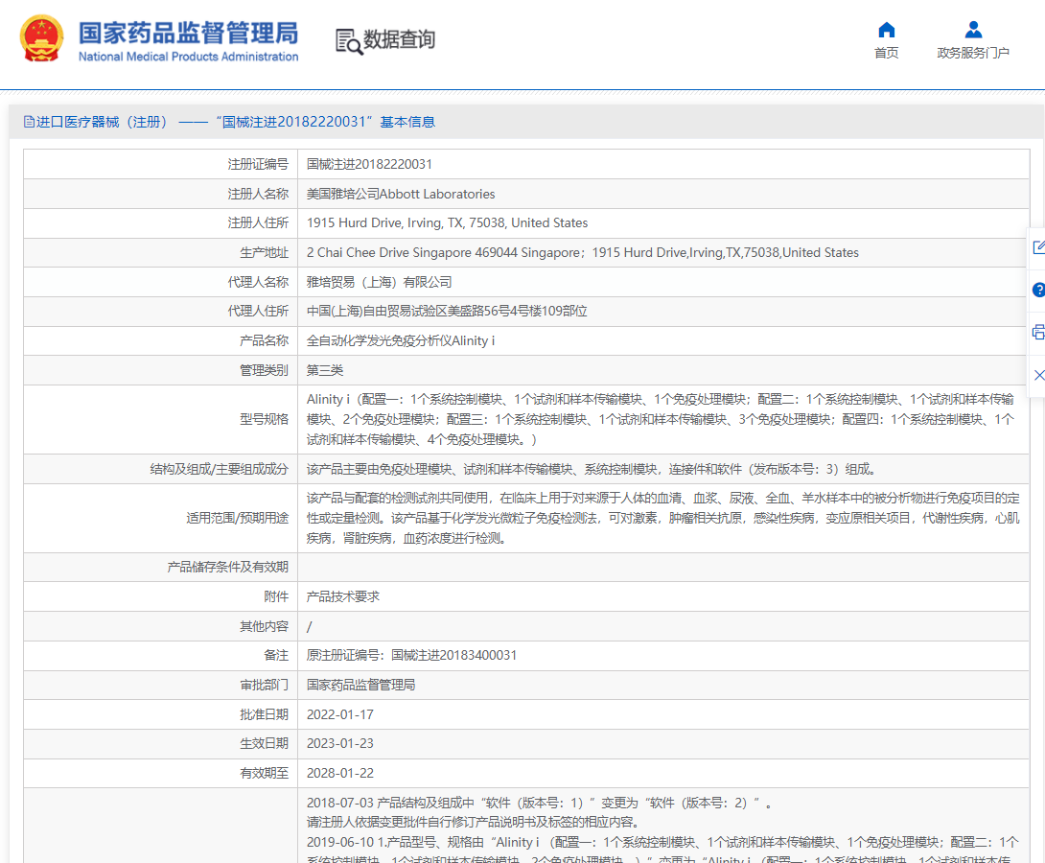Select product name 全自动化学发光免疫分析仪Alinity i
The width and height of the screenshot is (1045, 863).
click(401, 340)
